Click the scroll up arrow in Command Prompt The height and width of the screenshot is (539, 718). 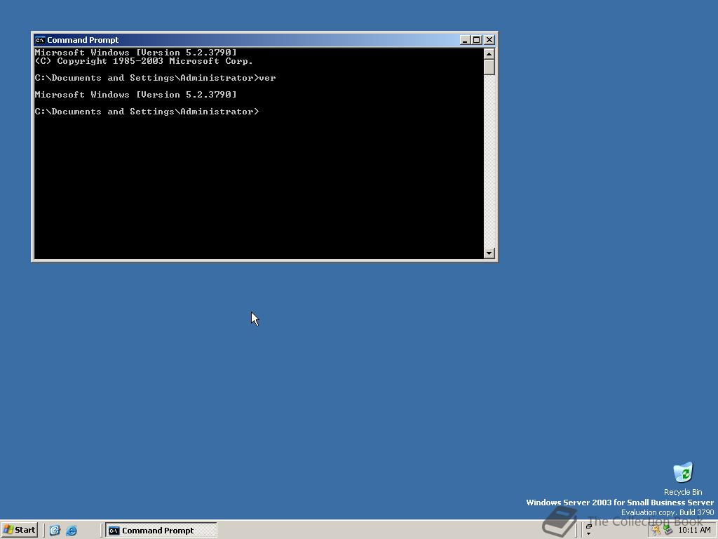[489, 54]
